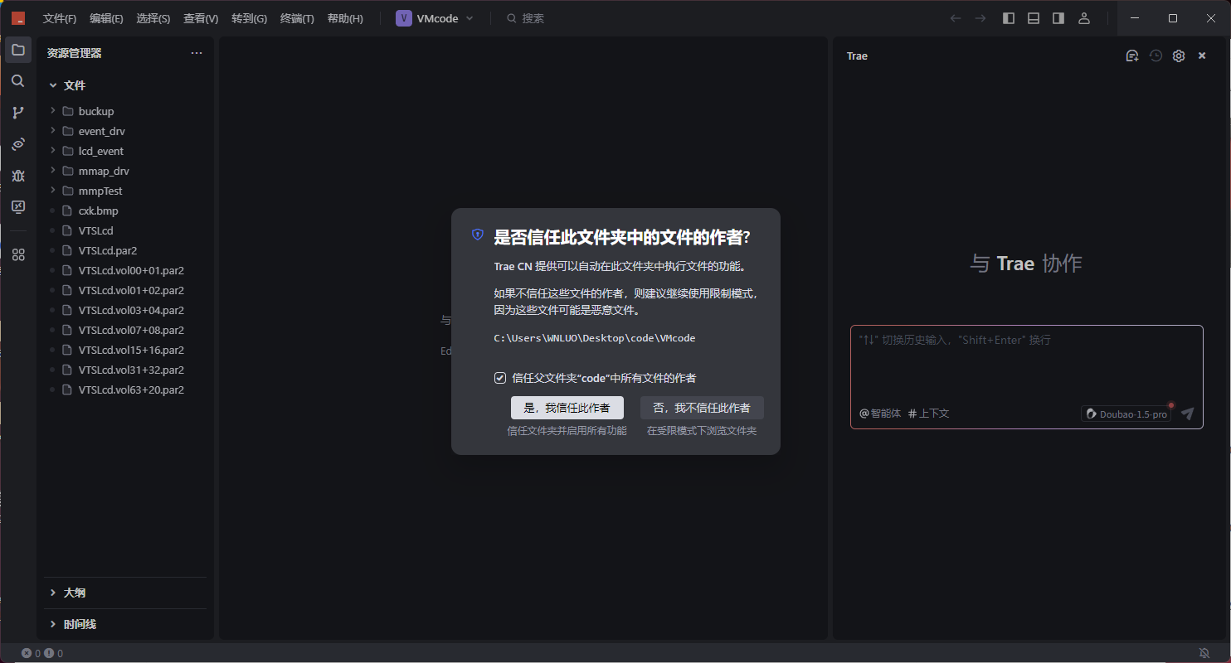Viewport: 1231px width, 663px height.
Task: Click the @智能体 agent mention button
Action: [x=880, y=414]
